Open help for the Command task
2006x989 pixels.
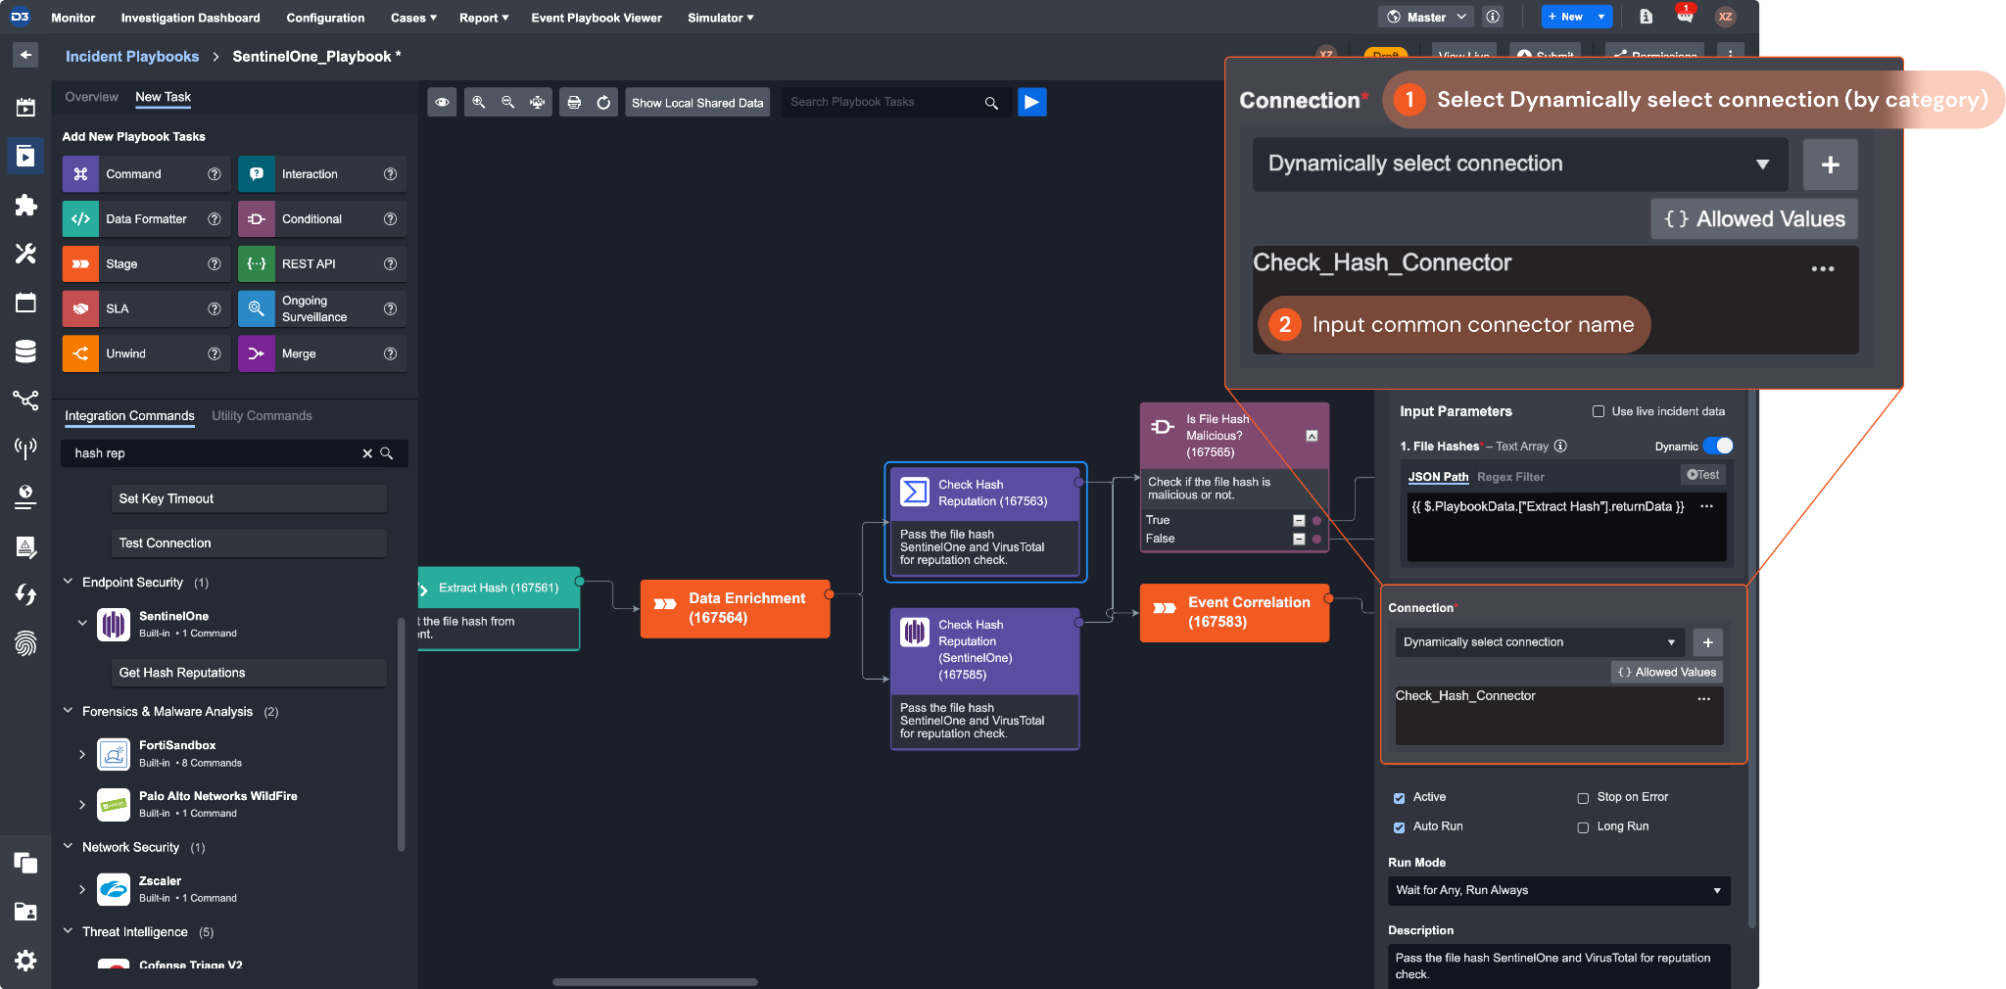click(215, 174)
